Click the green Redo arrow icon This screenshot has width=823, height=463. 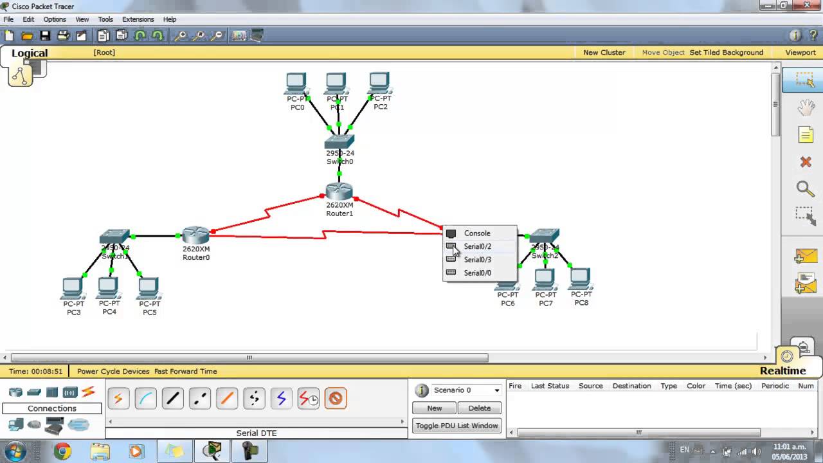tap(156, 35)
